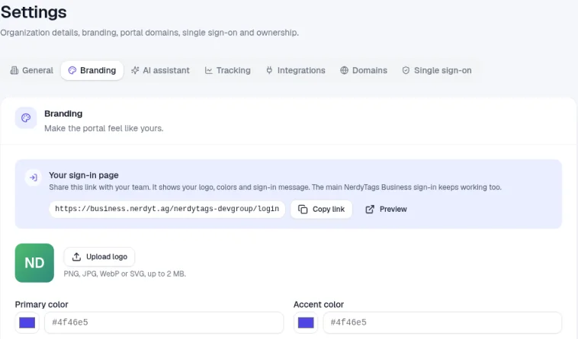Screen dimensions: 578x339
Task: Select the sign-in page URL field
Action: tap(167, 209)
